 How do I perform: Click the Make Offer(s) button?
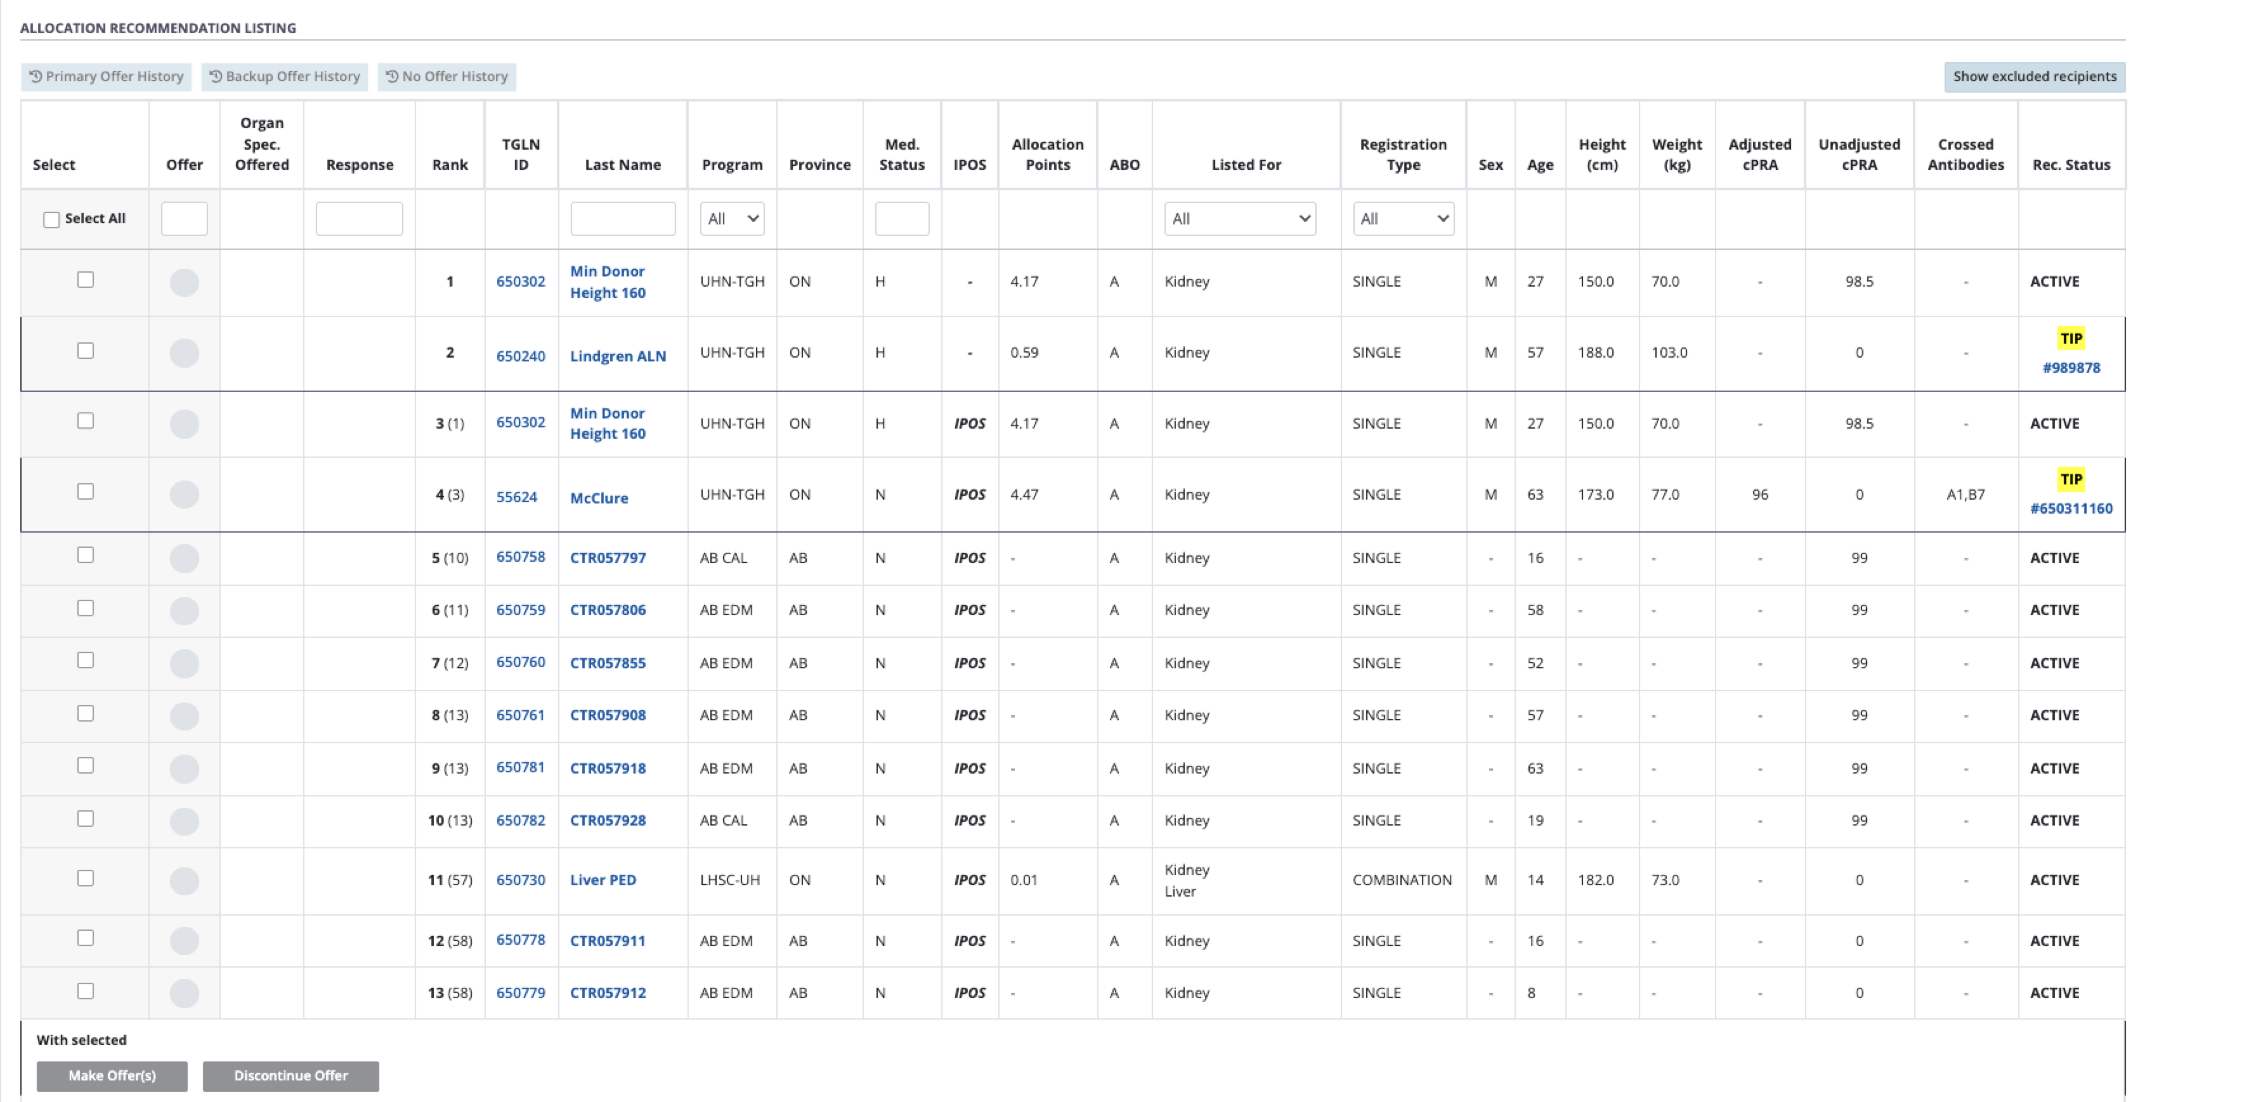pos(111,1076)
